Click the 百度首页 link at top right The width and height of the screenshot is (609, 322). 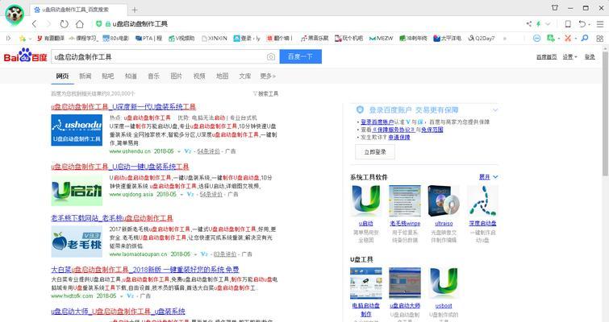coord(546,57)
